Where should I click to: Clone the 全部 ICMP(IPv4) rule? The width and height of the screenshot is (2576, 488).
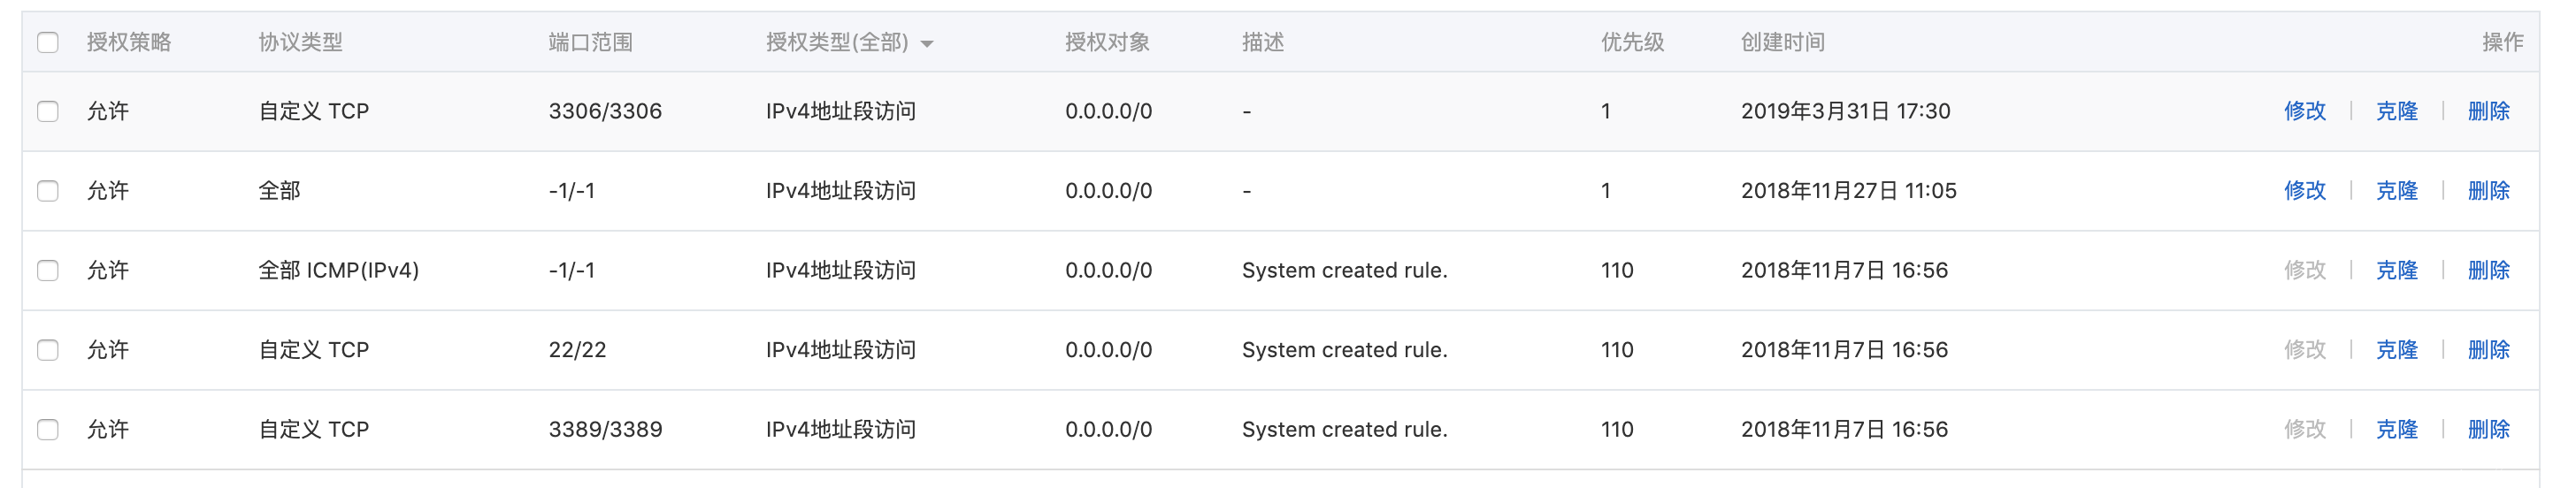pos(2396,270)
